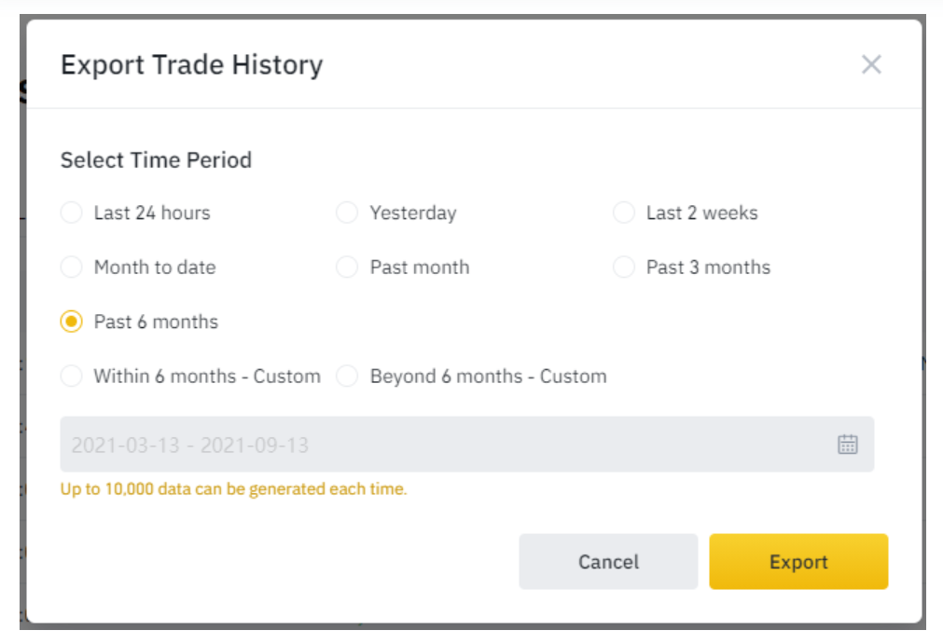Close the Export Trade History dialog
943x644 pixels.
click(871, 64)
